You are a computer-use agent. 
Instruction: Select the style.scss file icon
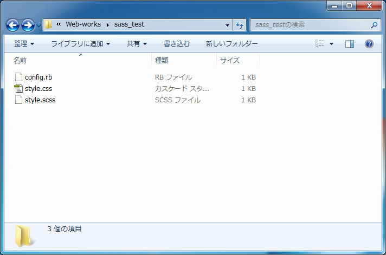[x=18, y=100]
